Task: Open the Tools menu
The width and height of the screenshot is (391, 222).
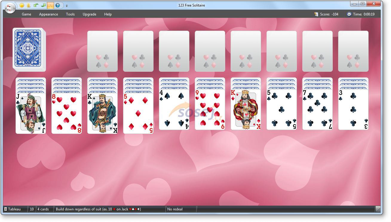Action: click(x=70, y=14)
